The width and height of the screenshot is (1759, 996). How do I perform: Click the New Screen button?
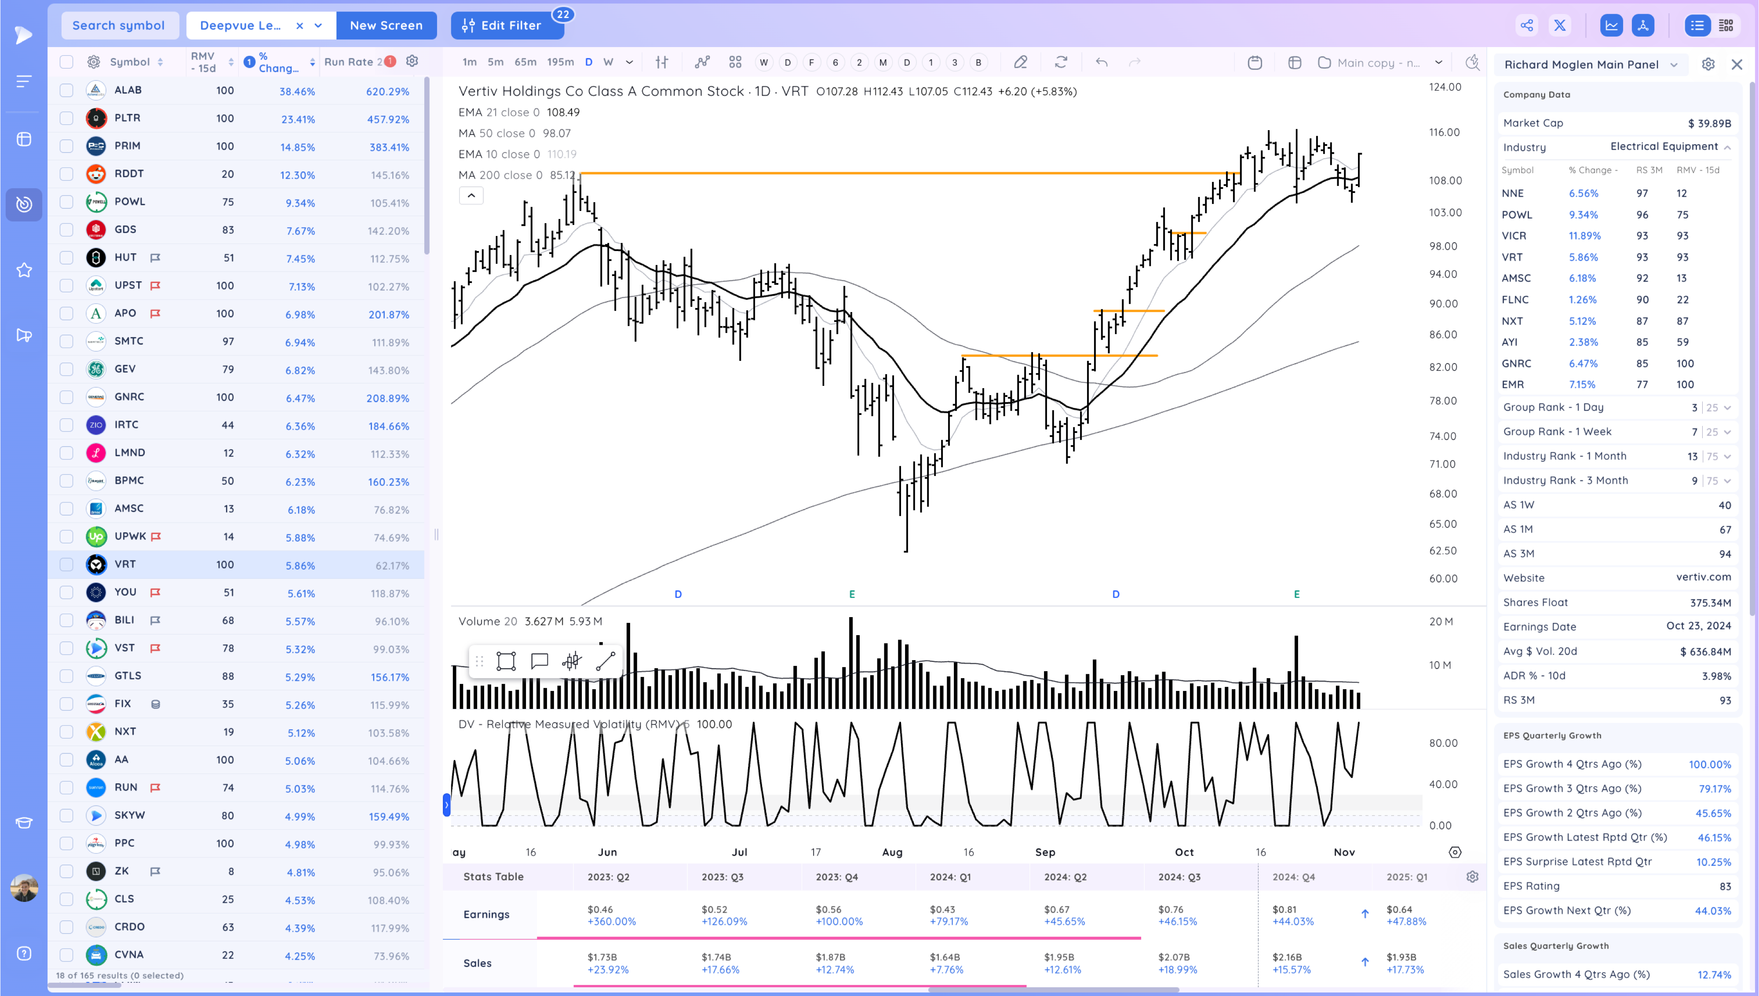[386, 25]
